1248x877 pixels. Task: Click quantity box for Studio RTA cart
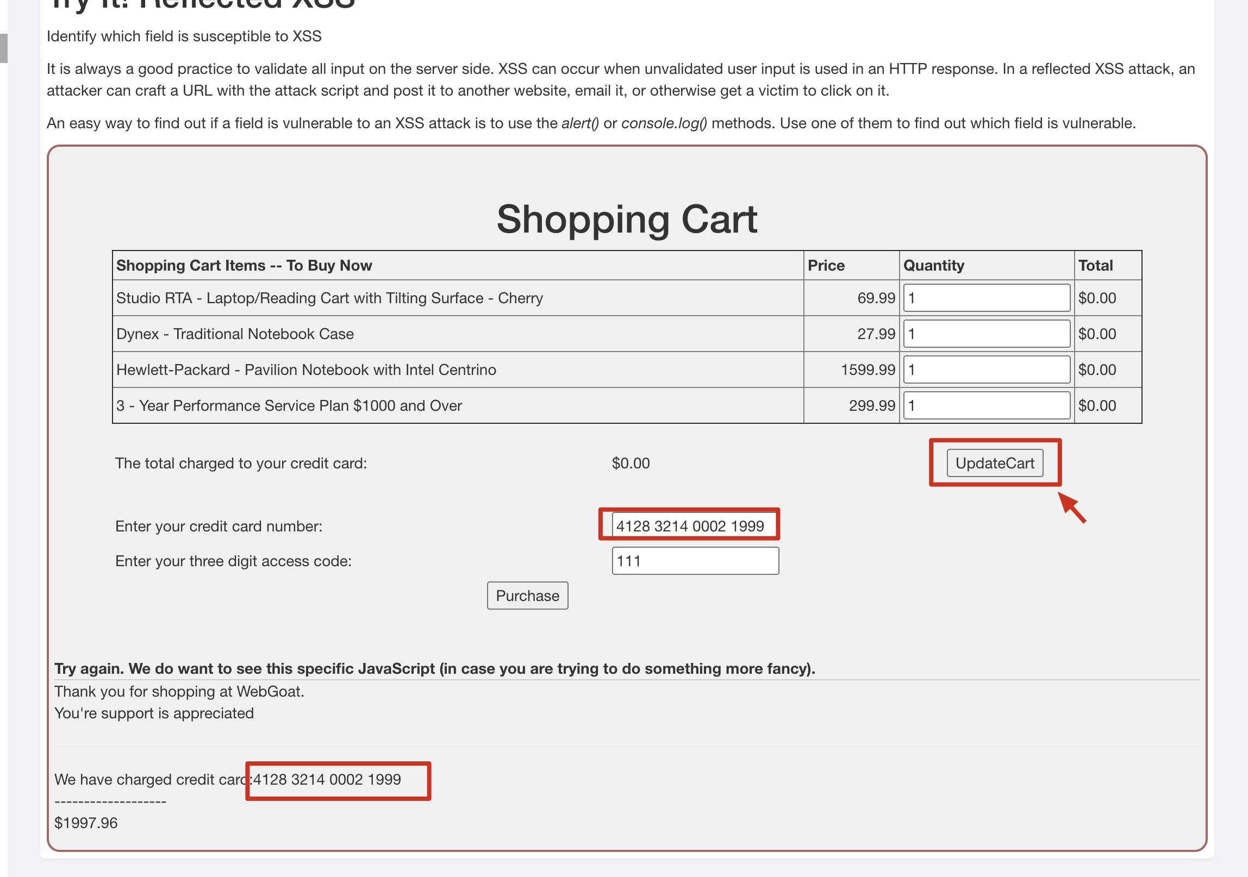tap(986, 298)
